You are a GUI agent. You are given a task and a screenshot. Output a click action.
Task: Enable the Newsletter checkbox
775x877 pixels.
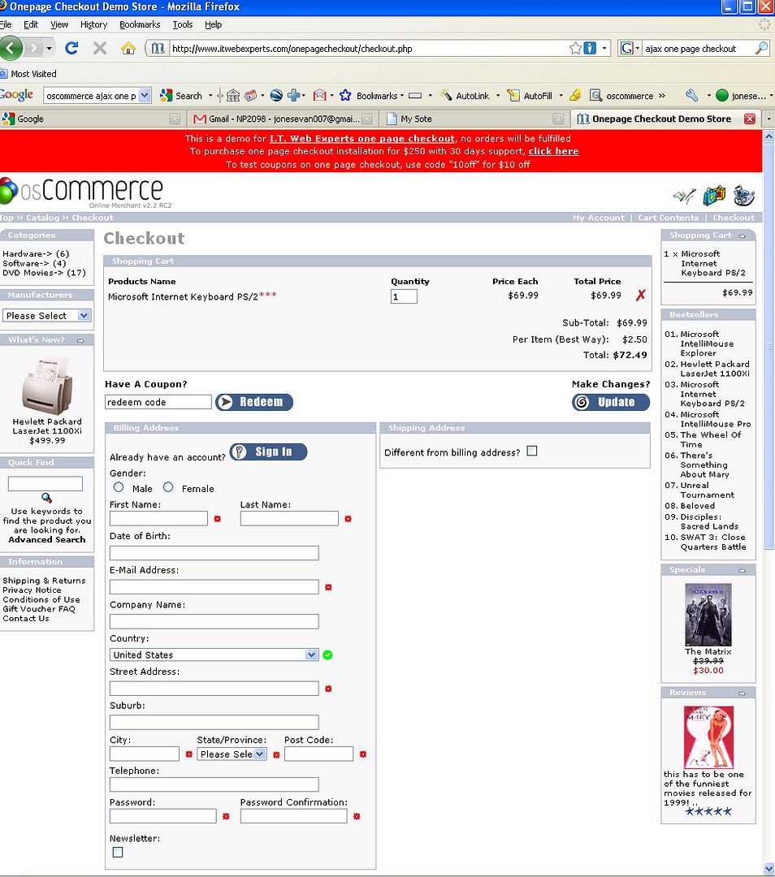118,852
